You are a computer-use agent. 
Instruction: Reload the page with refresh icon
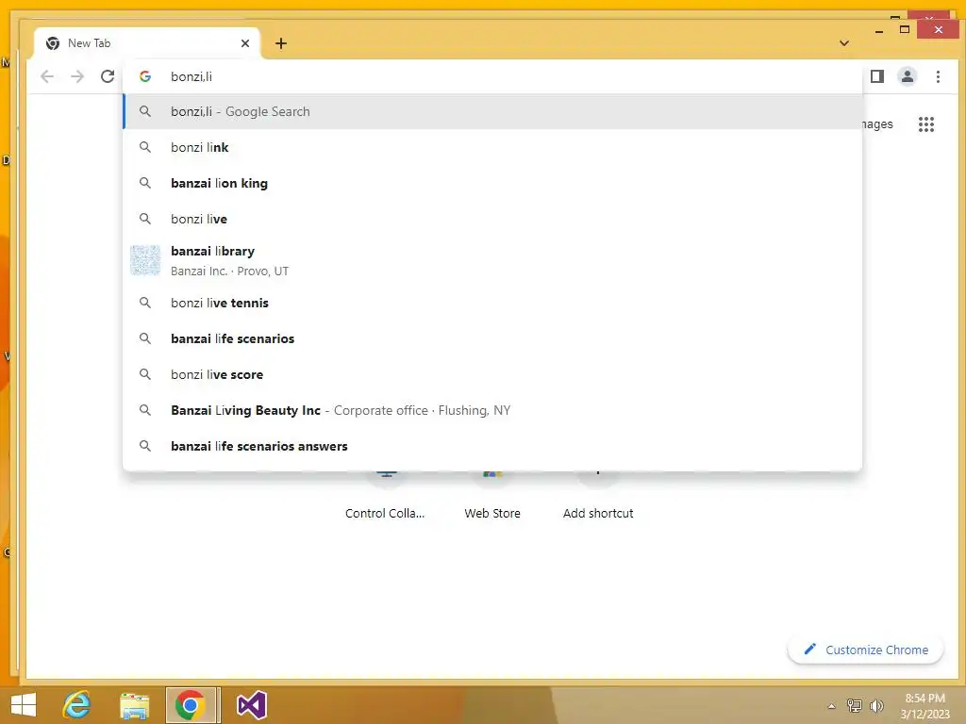click(108, 76)
